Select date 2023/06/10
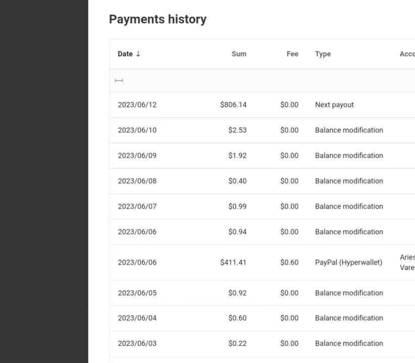 pos(137,130)
